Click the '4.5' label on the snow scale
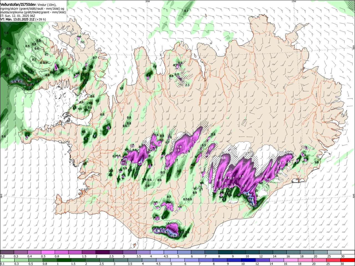Image resolution: width=355 pixels, height=266 pixels. point(166,256)
